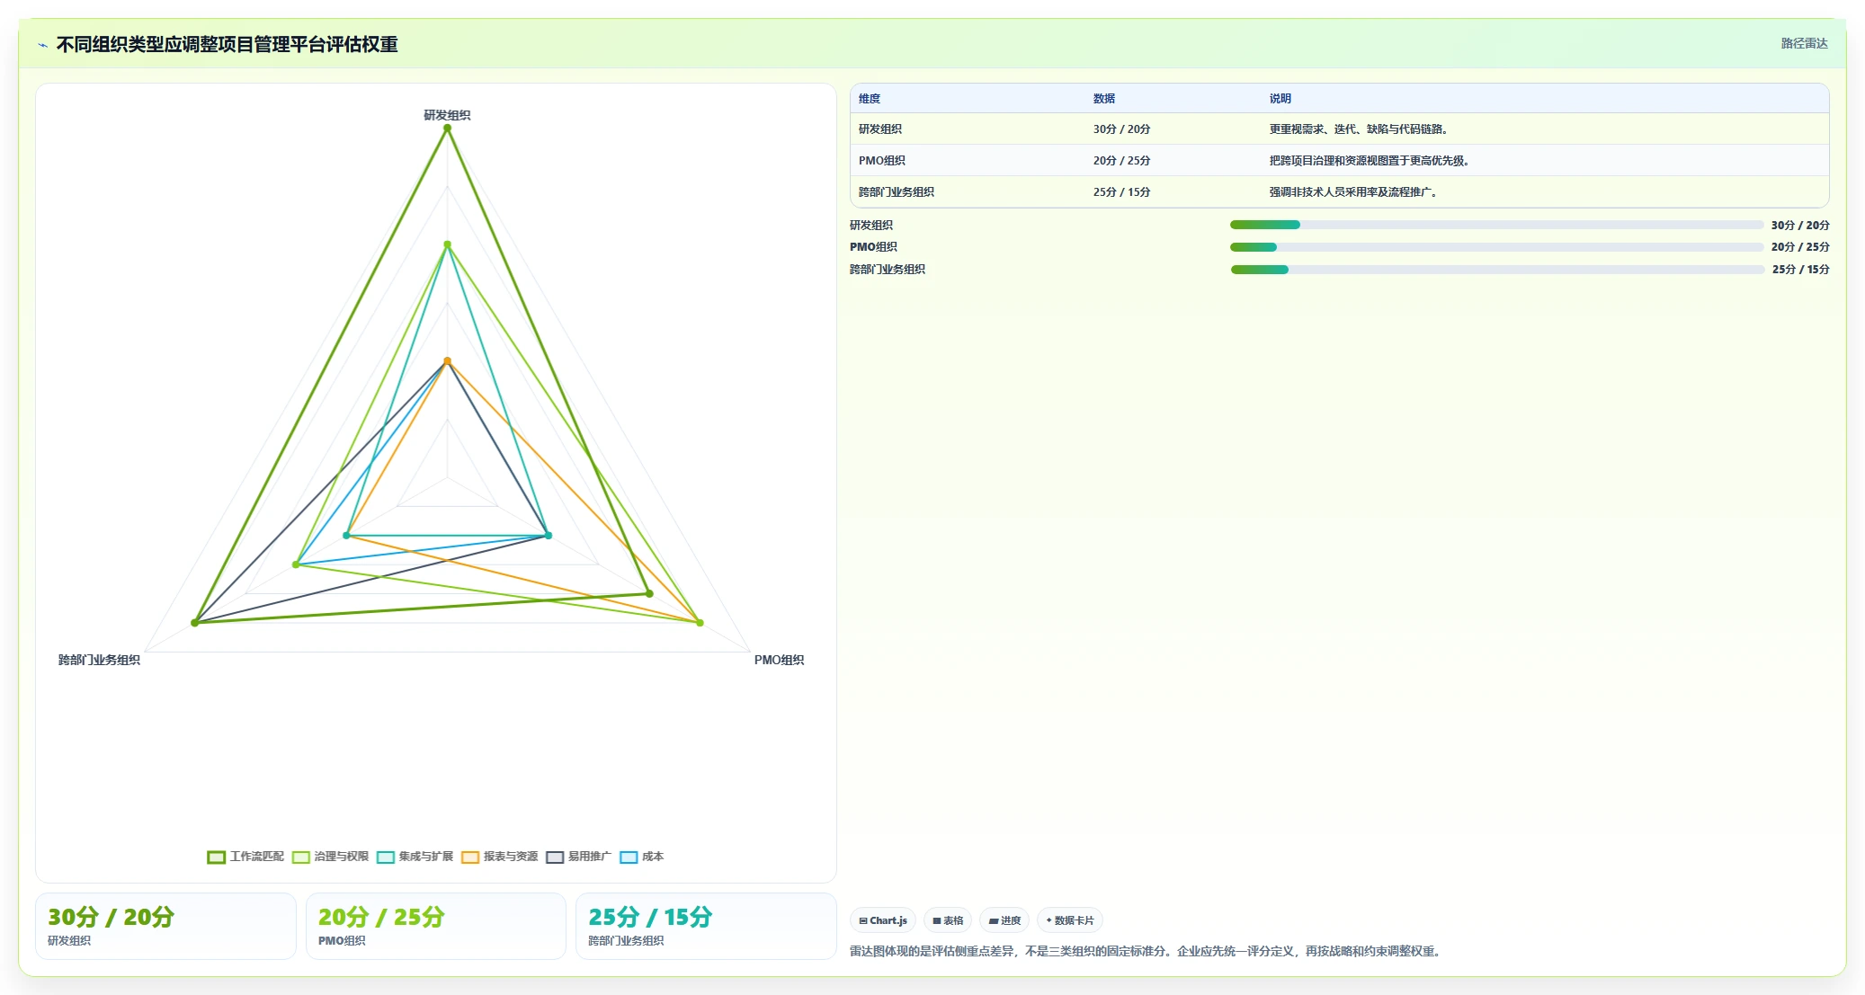Open the 25分 / 15分 data card
The height and width of the screenshot is (995, 1865).
tap(706, 927)
